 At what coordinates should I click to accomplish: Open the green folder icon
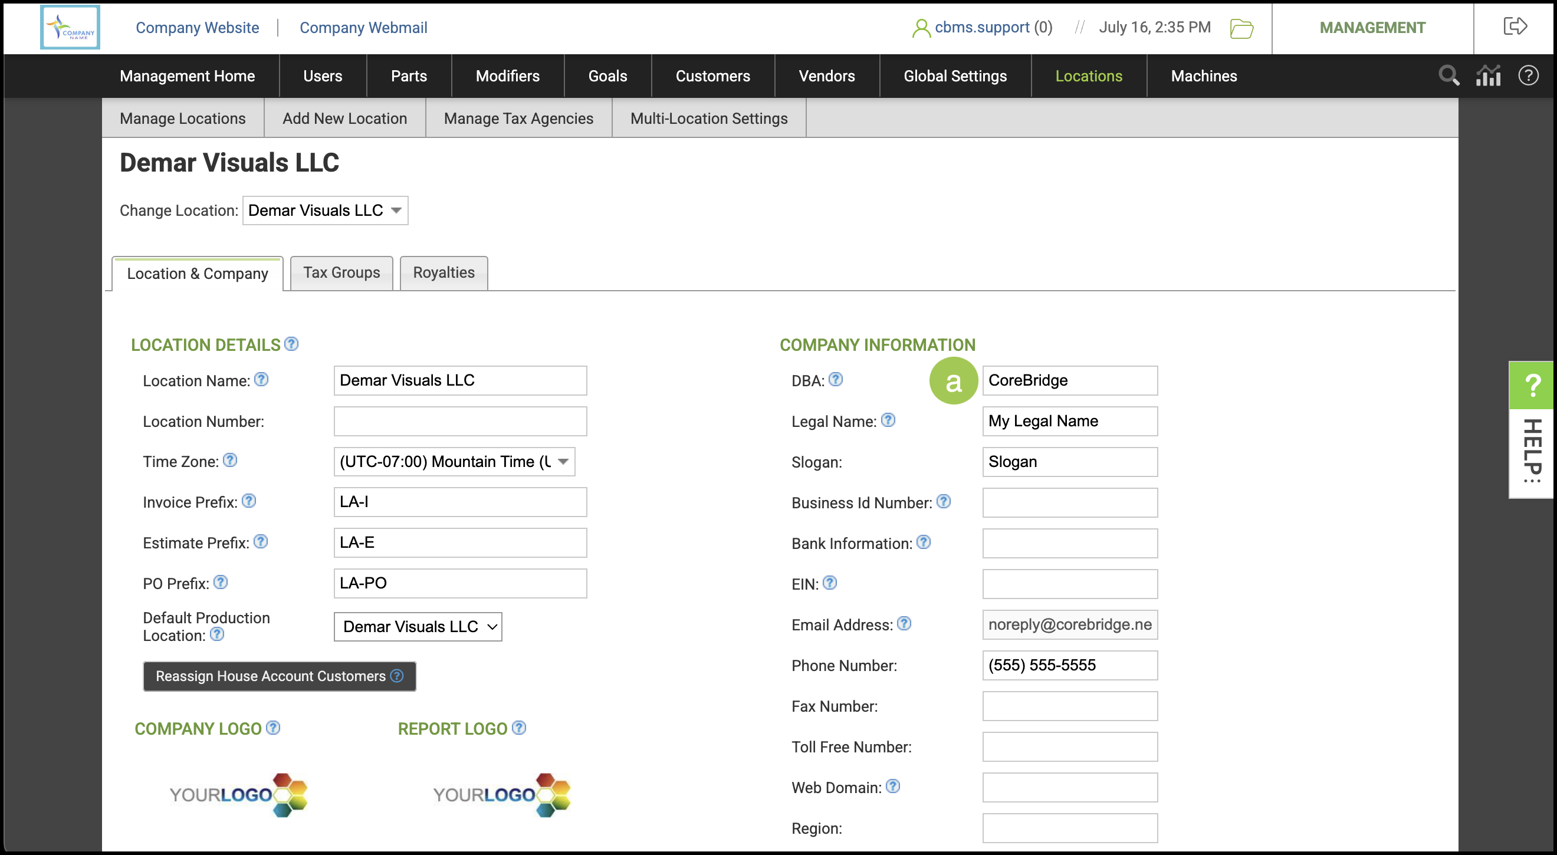pyautogui.click(x=1241, y=28)
